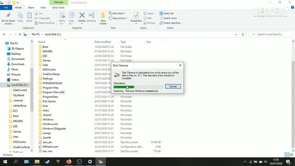The width and height of the screenshot is (295, 166).
Task: Select Downloads in navigation pane
Action: pos(18,64)
